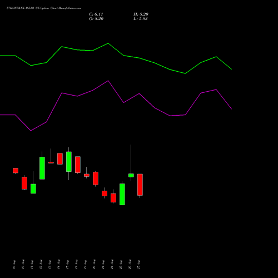Click the tall red candlestick above 27 Aug

click(x=140, y=185)
